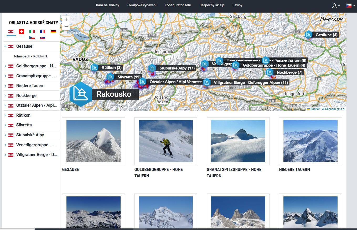357x230 pixels.
Task: Choose the France flag filter
Action: (43, 31)
